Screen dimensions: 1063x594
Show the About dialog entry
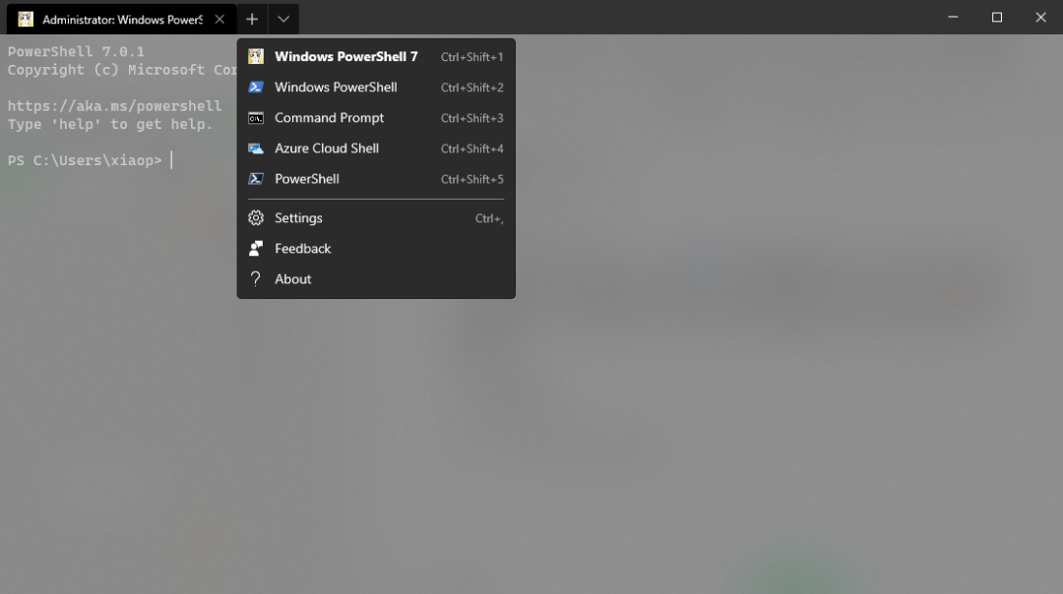coord(376,279)
